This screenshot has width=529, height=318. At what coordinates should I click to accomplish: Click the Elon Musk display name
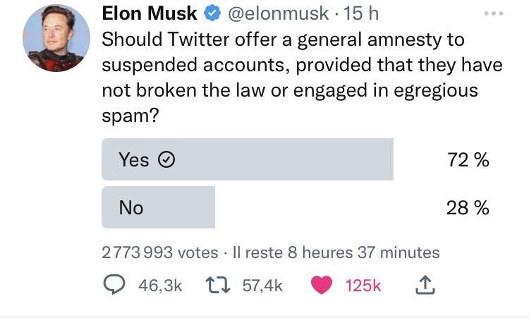150,13
